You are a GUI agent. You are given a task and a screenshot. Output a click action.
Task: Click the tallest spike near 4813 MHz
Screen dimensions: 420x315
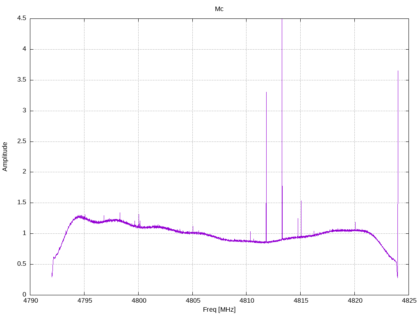282,21
